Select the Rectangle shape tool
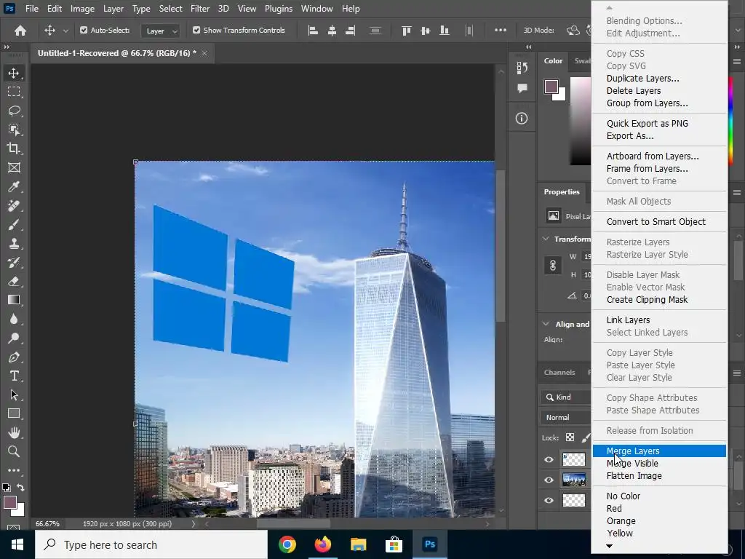Image resolution: width=745 pixels, height=559 pixels. click(x=14, y=413)
